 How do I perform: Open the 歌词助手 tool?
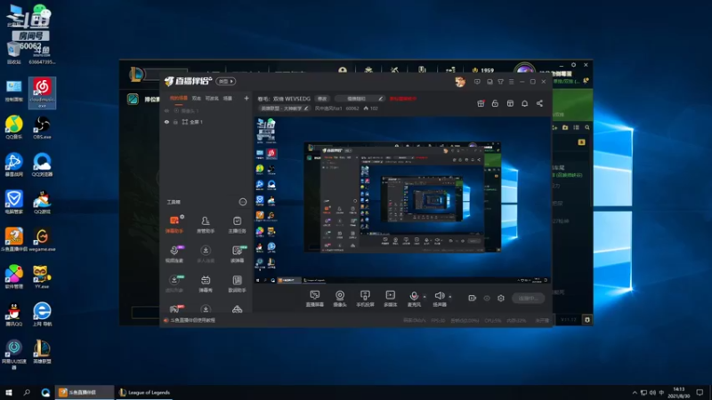click(237, 284)
